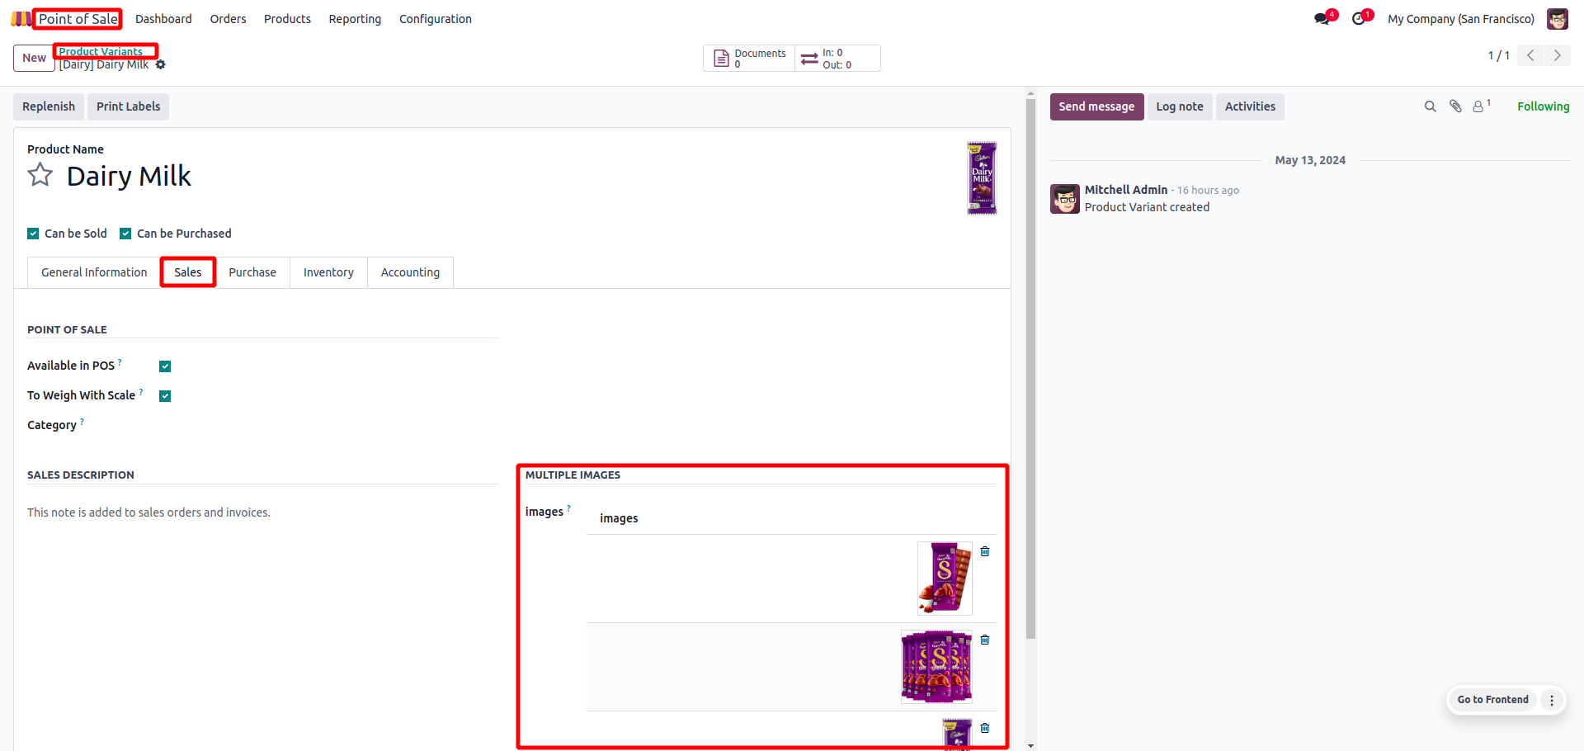Attach files with paperclip icon

1455,106
